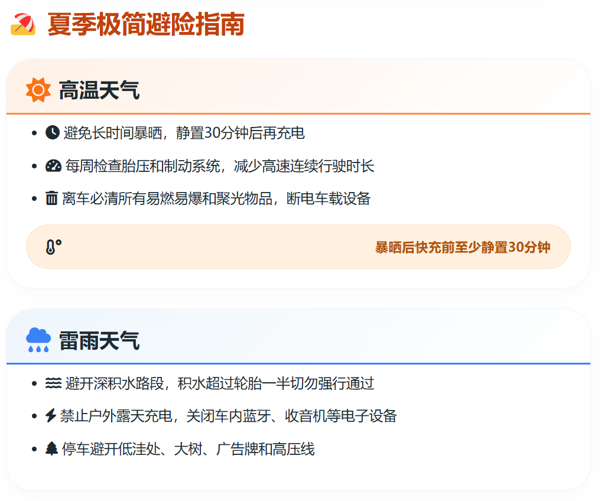
Task: Click the trash can icon before 离车必清
Action: (52, 198)
